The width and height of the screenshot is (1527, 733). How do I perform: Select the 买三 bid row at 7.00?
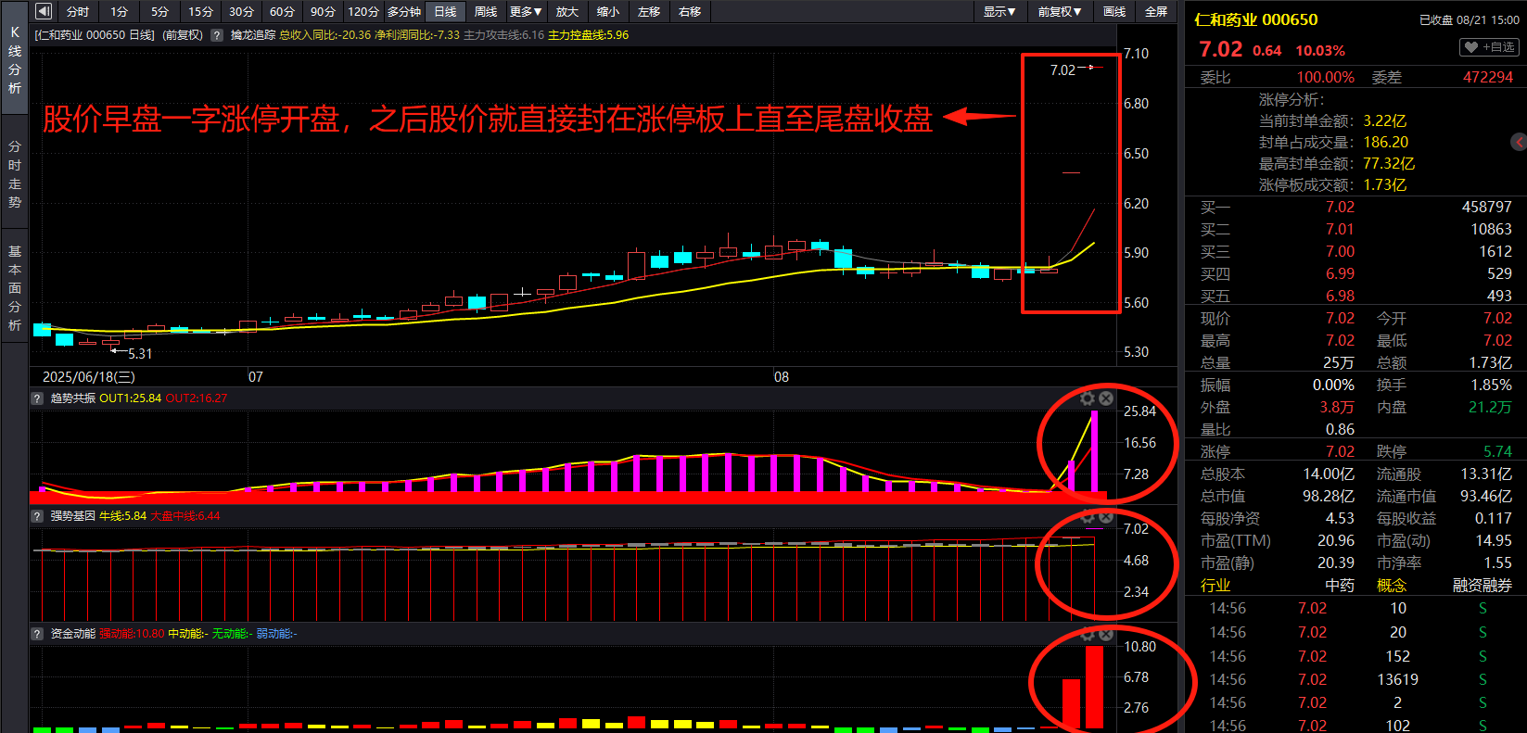click(x=1355, y=252)
